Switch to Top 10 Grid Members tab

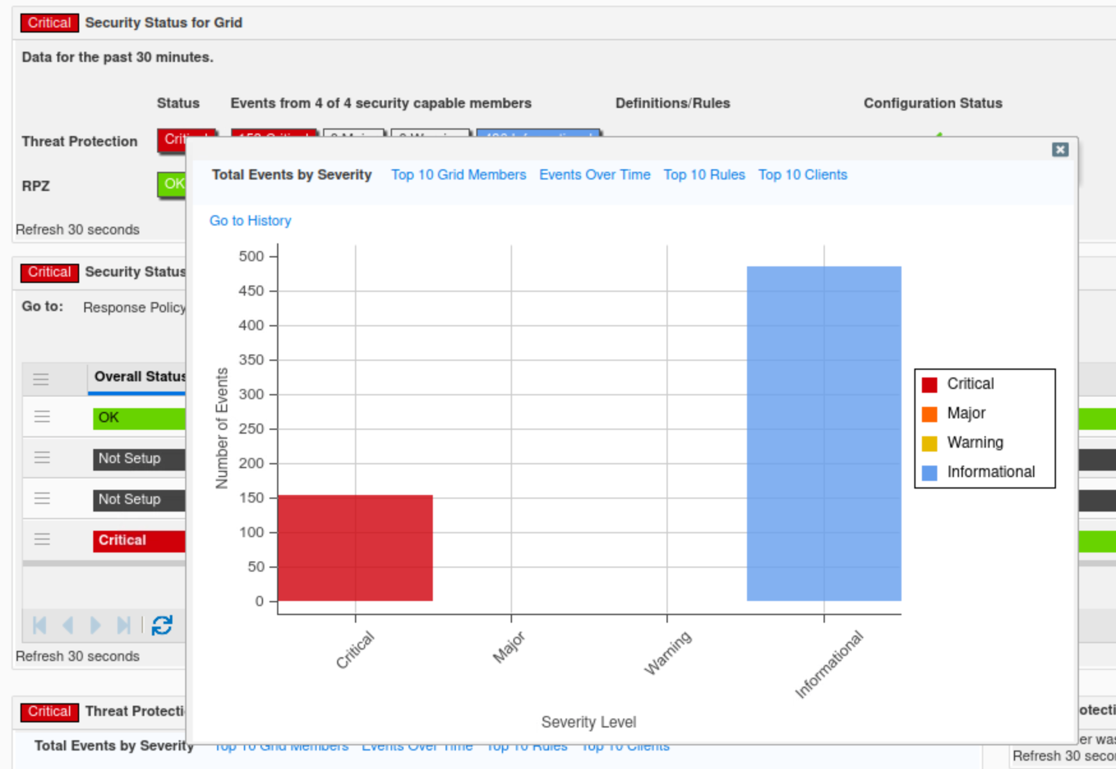458,175
